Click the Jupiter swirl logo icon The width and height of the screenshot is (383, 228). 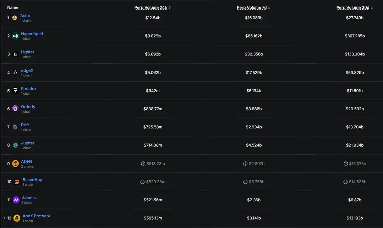click(15, 145)
